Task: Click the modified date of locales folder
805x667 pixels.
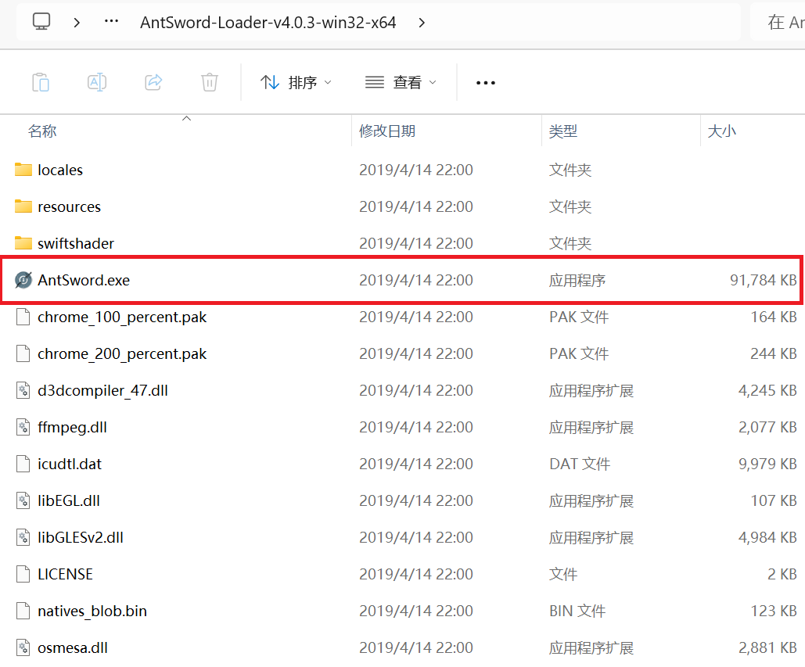Action: (416, 170)
